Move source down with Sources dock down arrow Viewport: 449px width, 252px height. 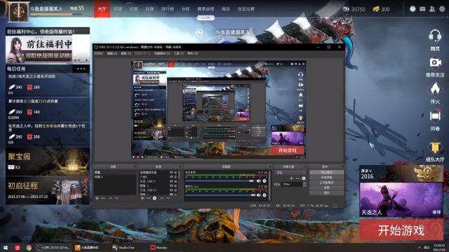(x=168, y=198)
